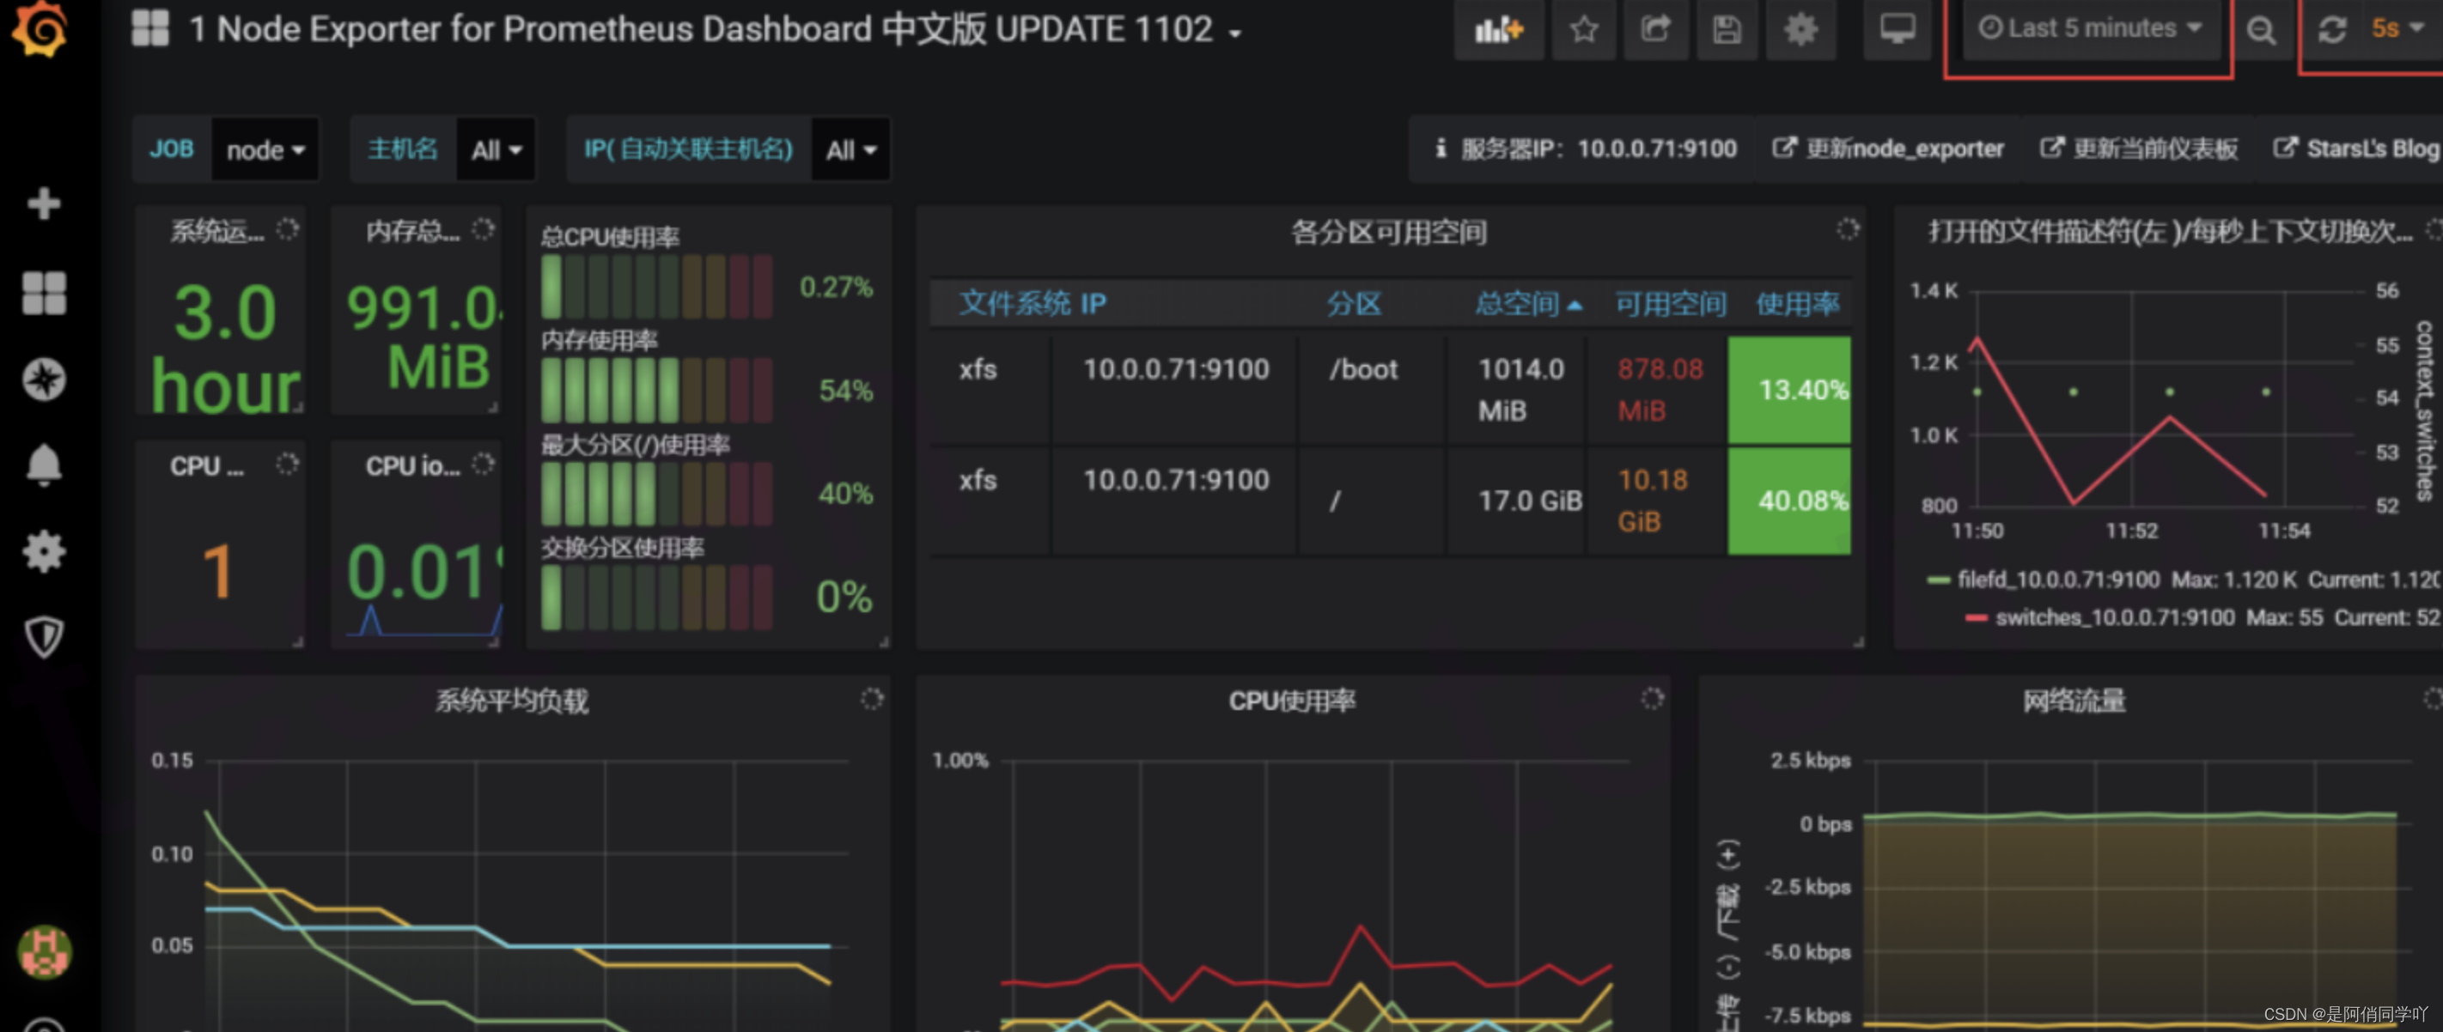Expand the 主机名 All dropdown
The width and height of the screenshot is (2443, 1032).
pos(496,149)
